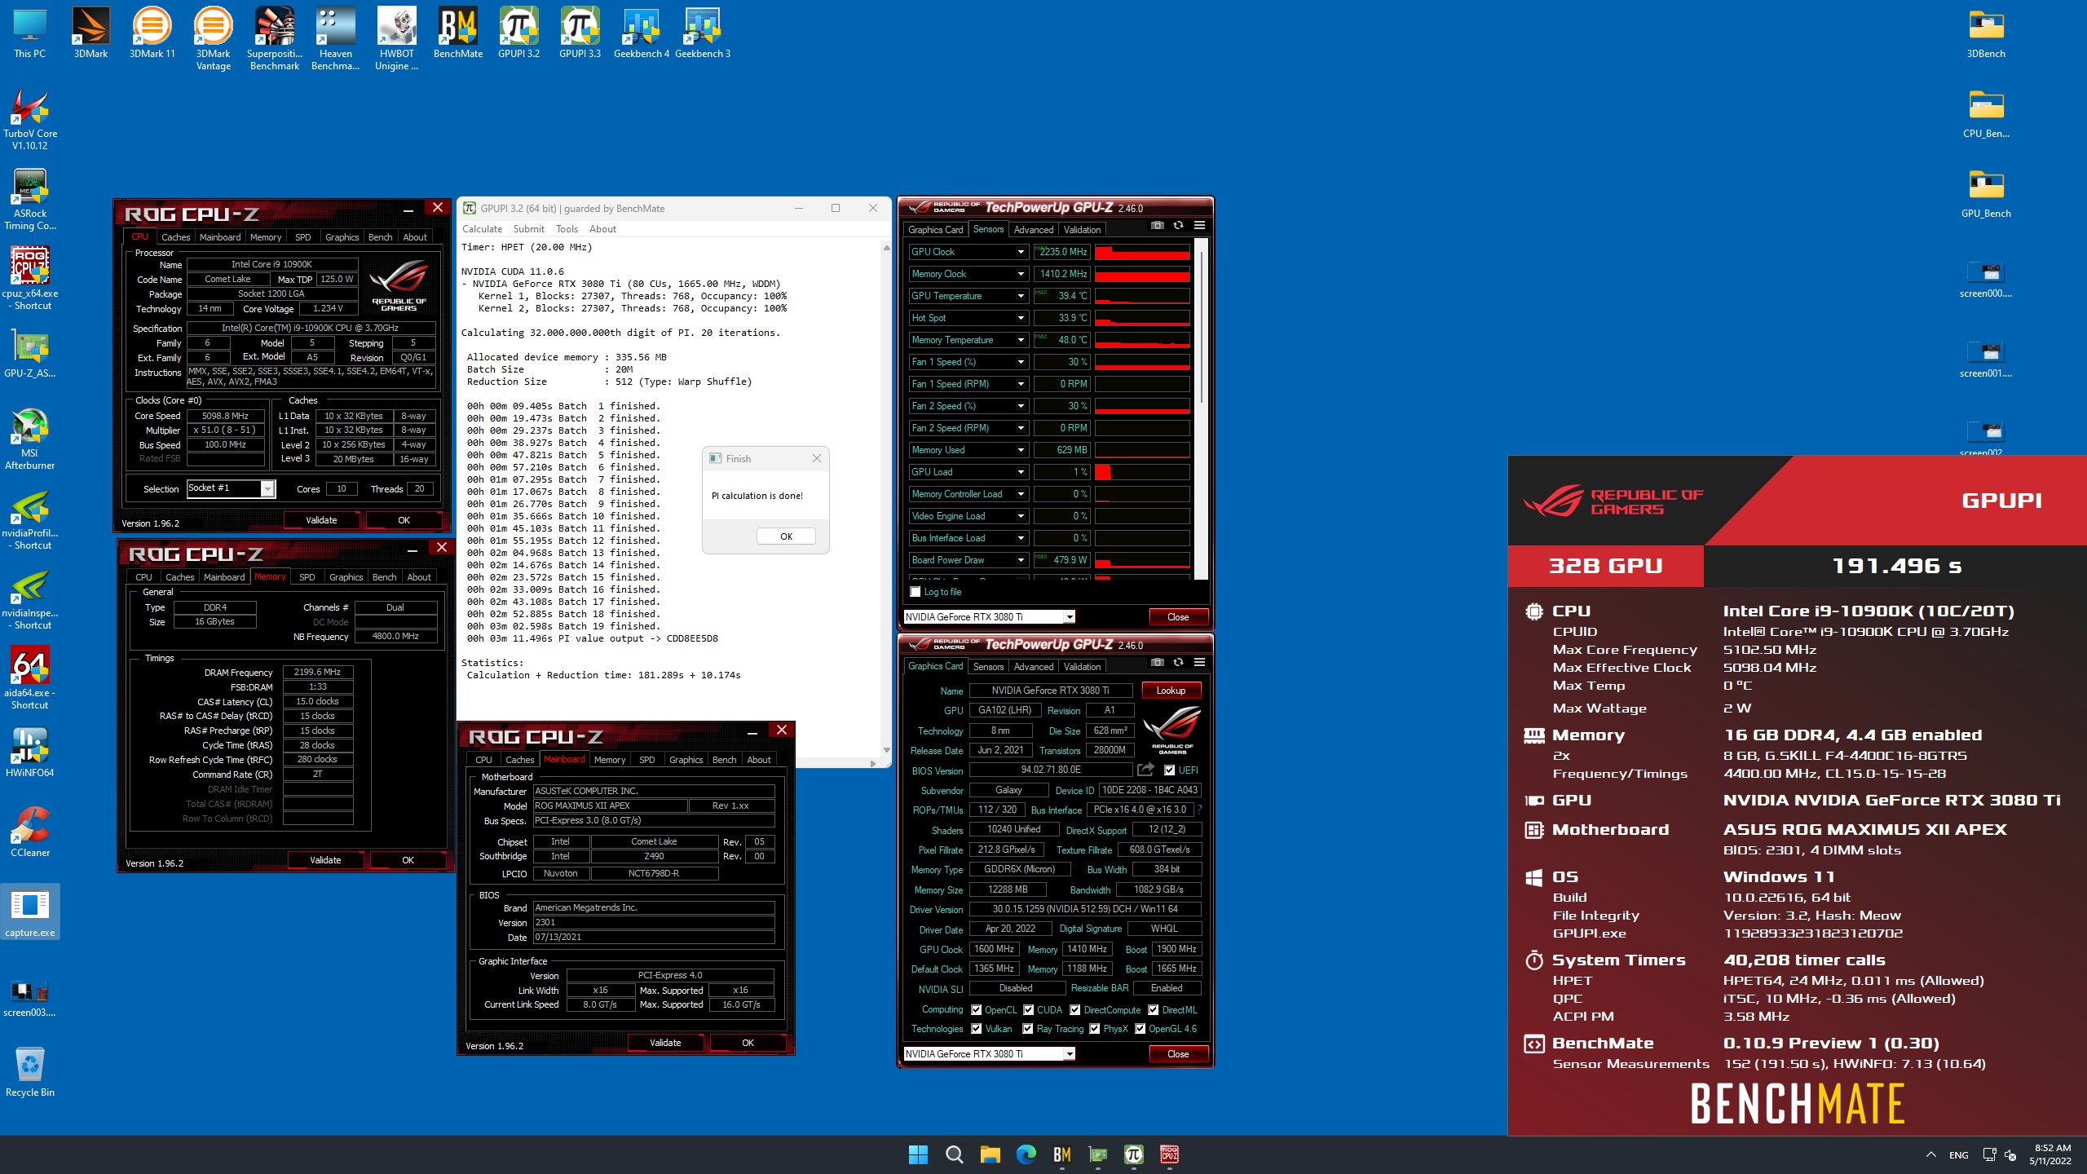Open BenchMate desktop shortcut
2087x1174 pixels.
coord(457,34)
